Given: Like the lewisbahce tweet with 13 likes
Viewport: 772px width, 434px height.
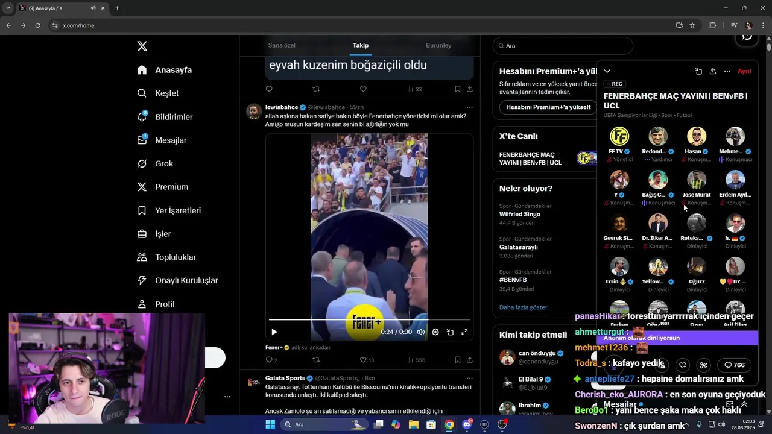Looking at the screenshot, I should click(363, 360).
